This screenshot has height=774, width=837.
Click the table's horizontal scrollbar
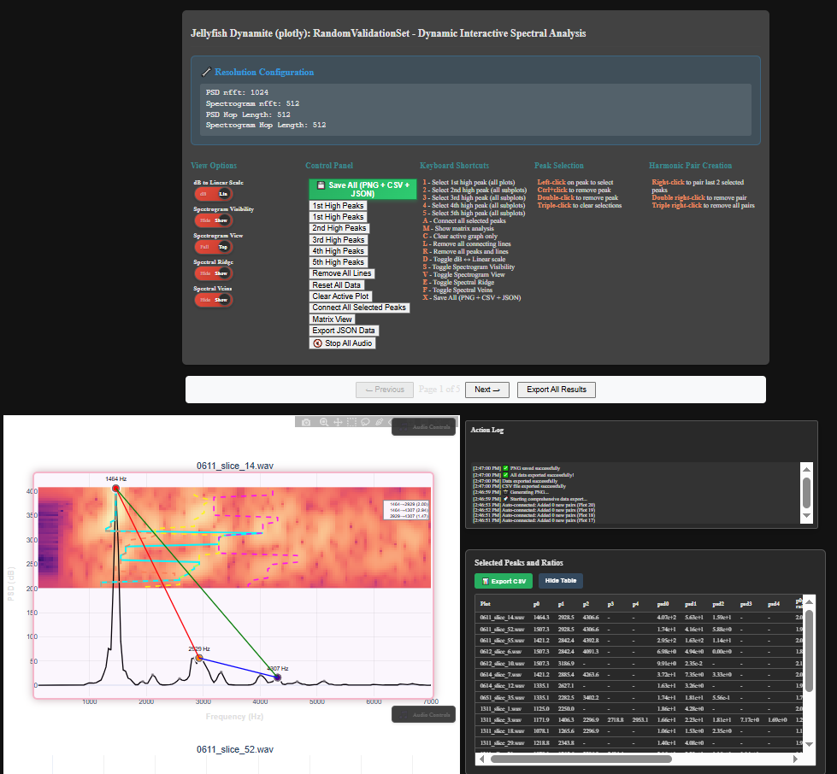pyautogui.click(x=598, y=758)
